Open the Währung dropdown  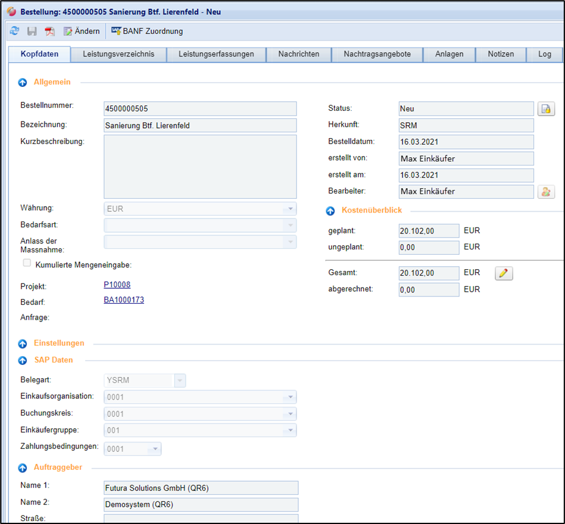tap(290, 209)
